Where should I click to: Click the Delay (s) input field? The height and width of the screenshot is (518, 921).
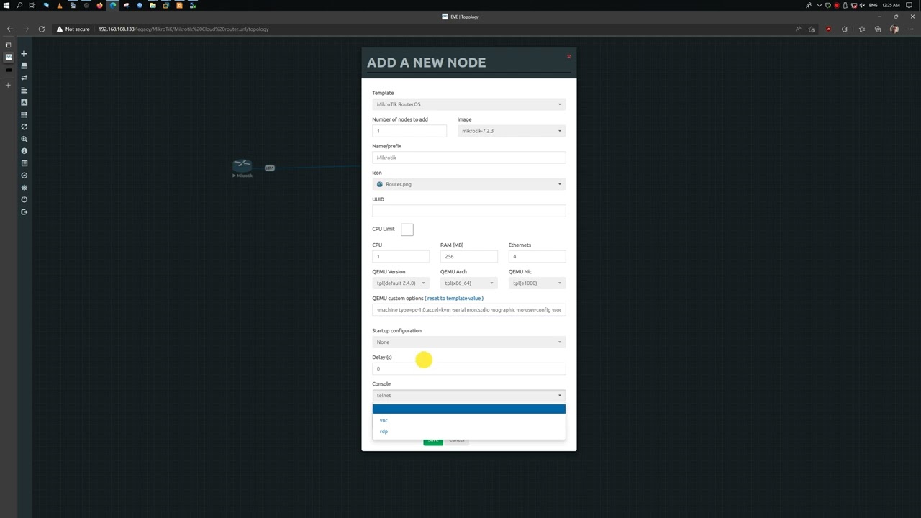click(468, 368)
